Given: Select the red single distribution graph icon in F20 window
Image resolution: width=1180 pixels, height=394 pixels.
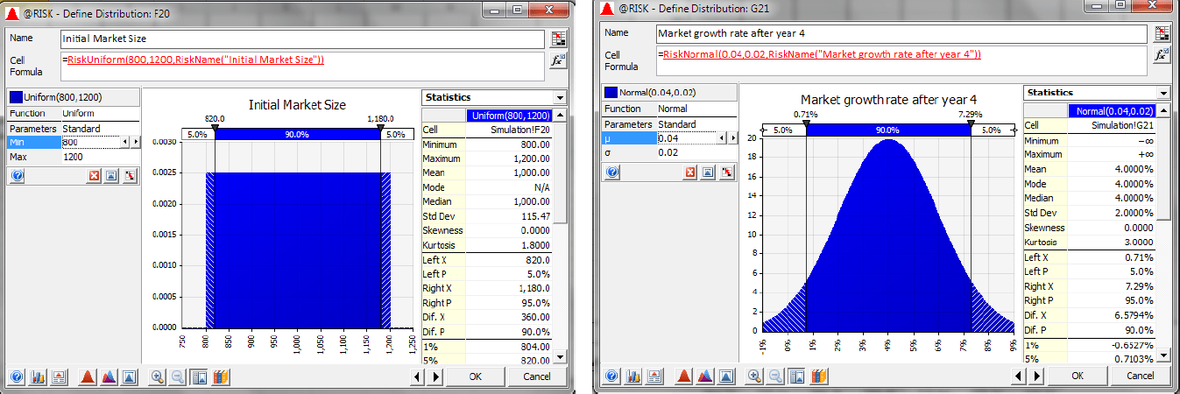Looking at the screenshot, I should click(87, 376).
